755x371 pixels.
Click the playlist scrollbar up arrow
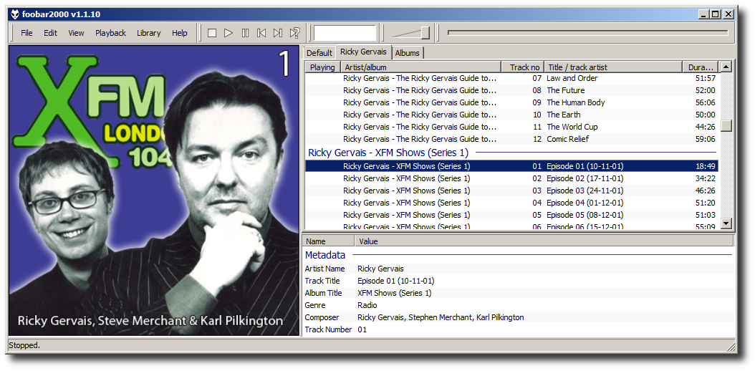tap(726, 67)
